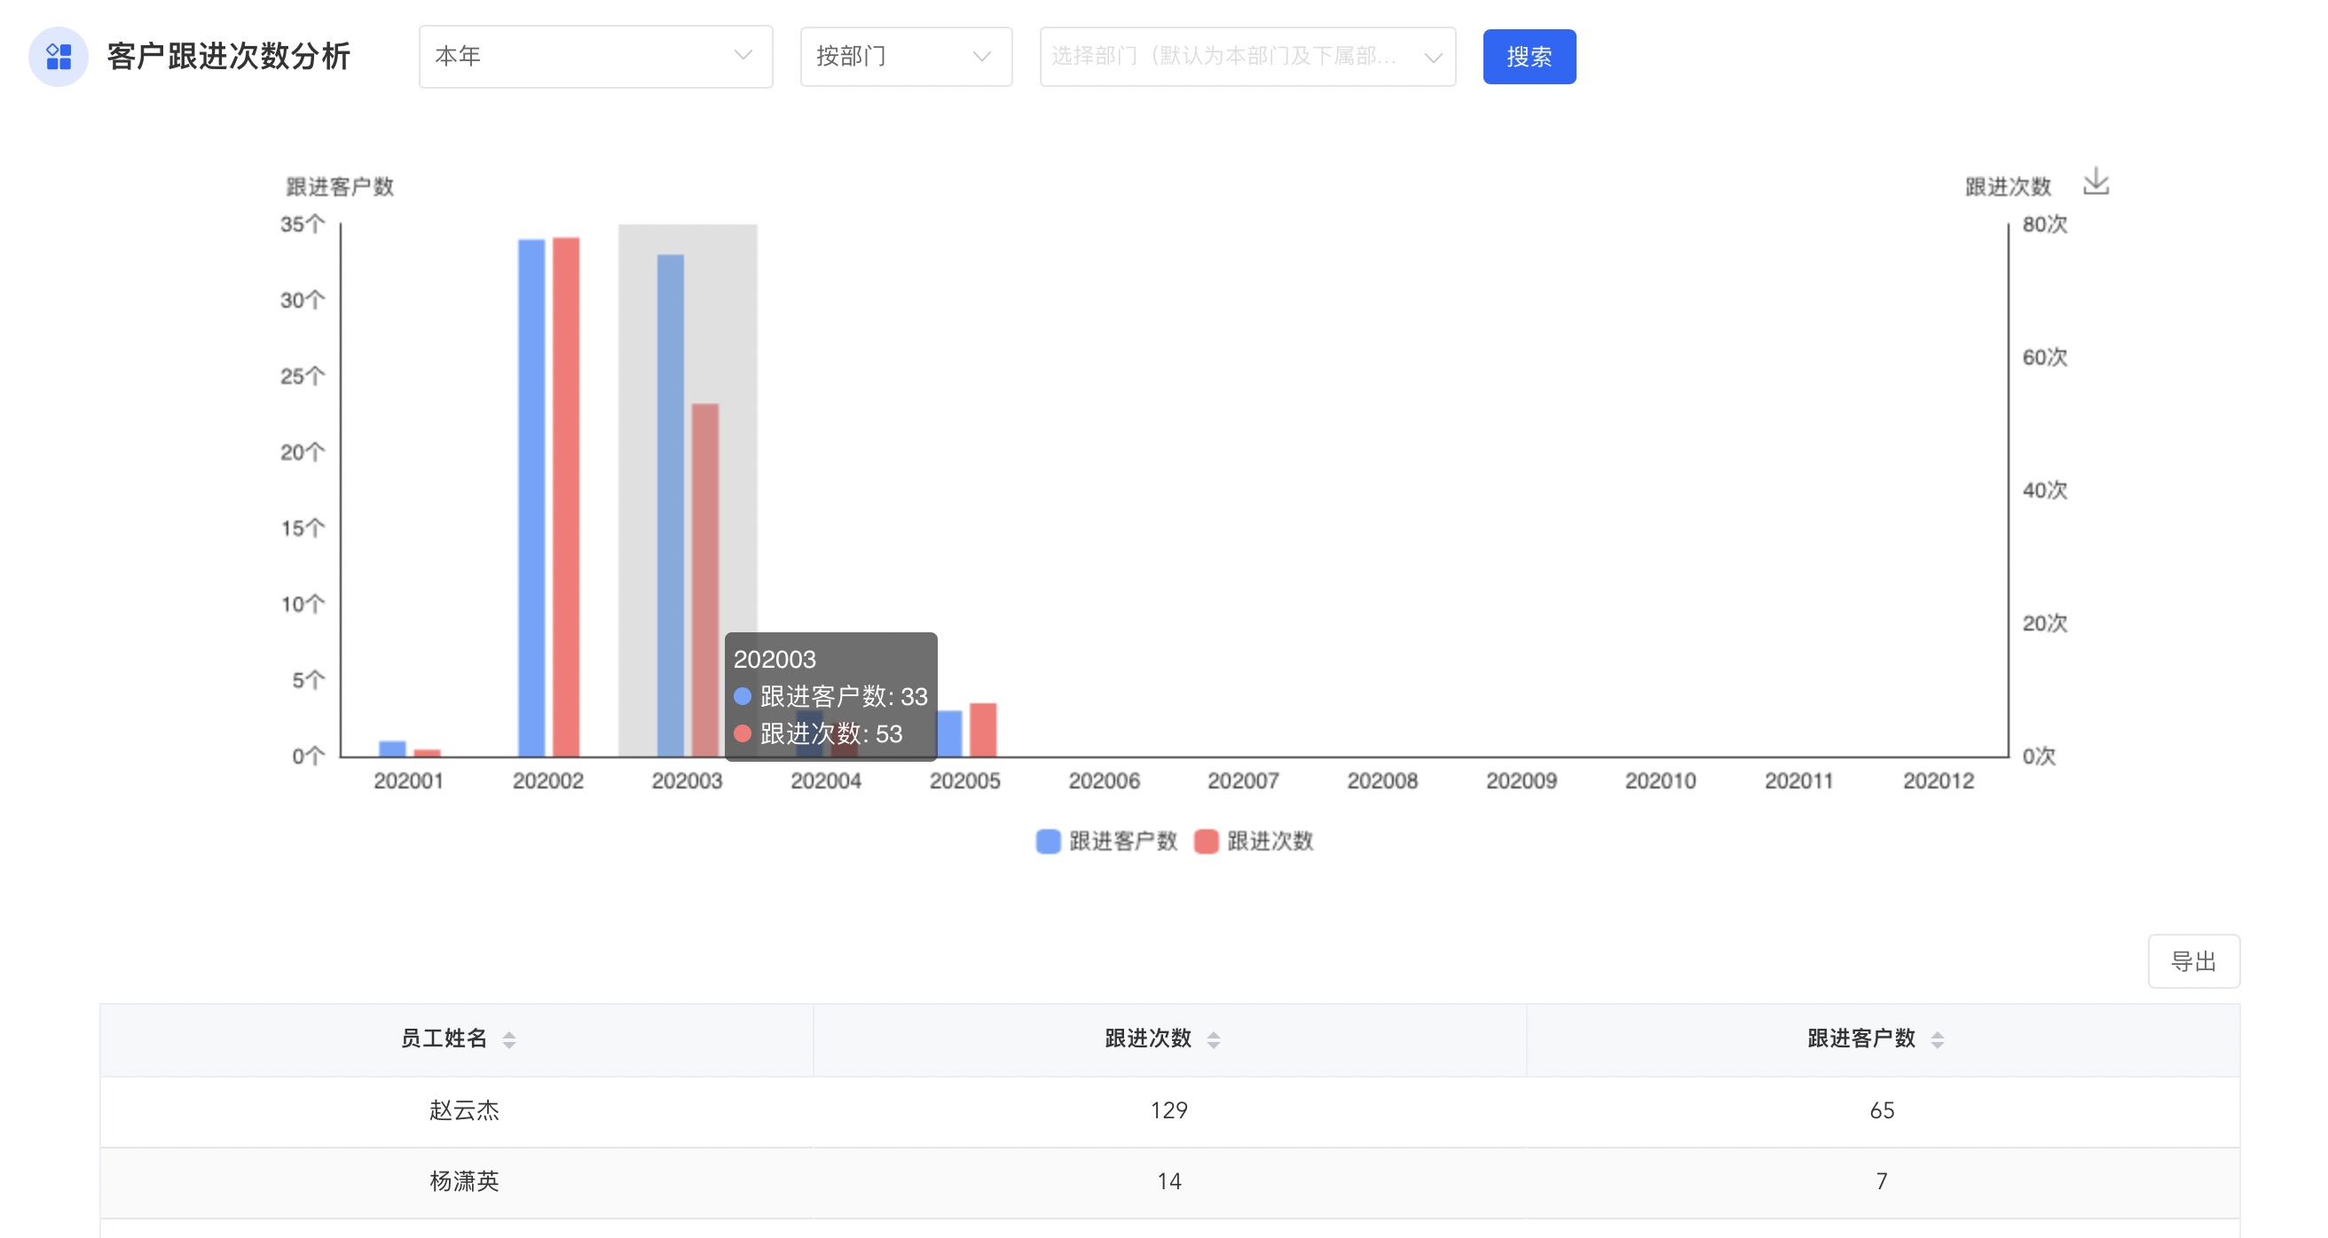Click the value 65 in 赵云杰 row

pos(1883,1110)
